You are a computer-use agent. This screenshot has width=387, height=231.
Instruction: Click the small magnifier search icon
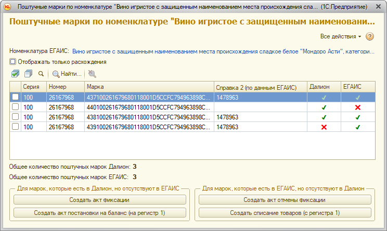pos(41,74)
